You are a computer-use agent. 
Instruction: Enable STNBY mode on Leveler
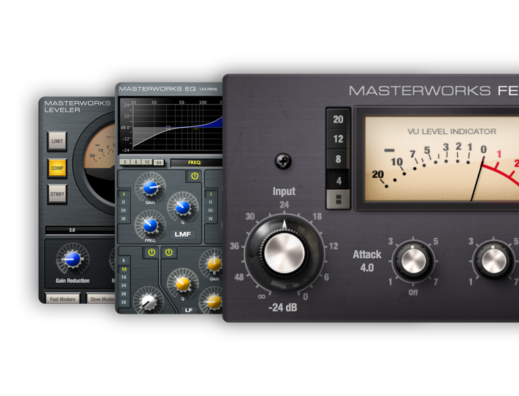pyautogui.click(x=57, y=194)
